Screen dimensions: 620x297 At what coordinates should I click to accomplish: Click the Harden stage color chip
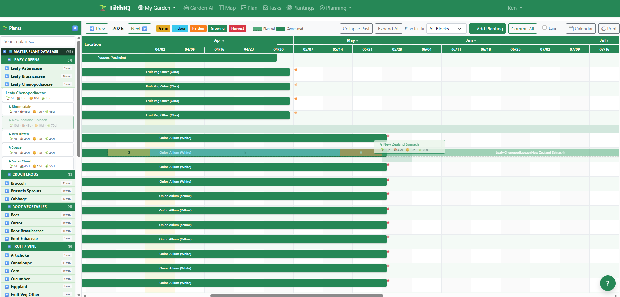(198, 29)
